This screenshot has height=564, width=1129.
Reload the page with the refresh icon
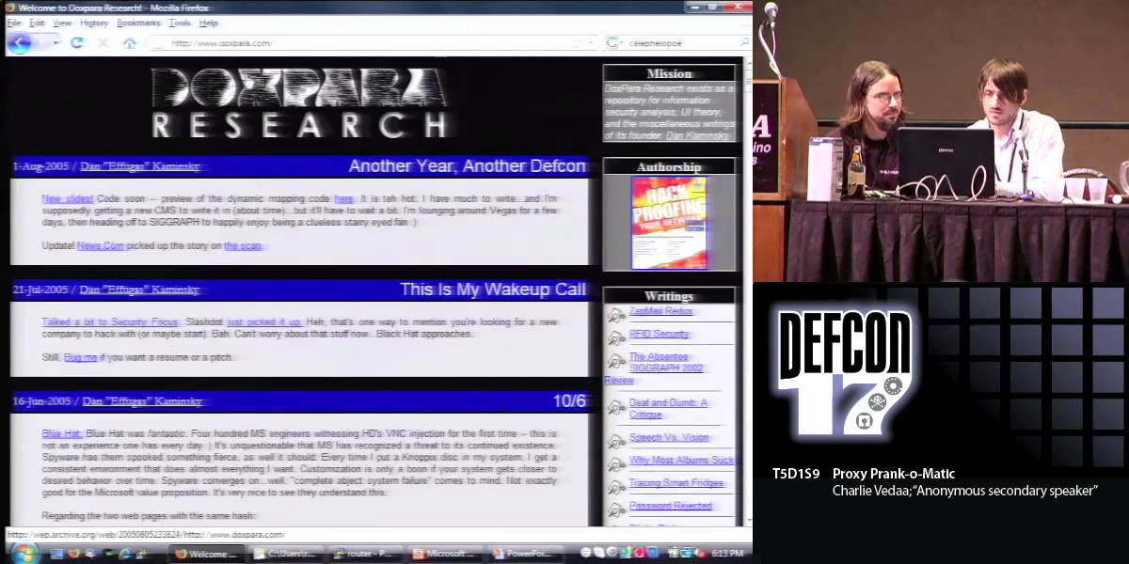pos(77,42)
